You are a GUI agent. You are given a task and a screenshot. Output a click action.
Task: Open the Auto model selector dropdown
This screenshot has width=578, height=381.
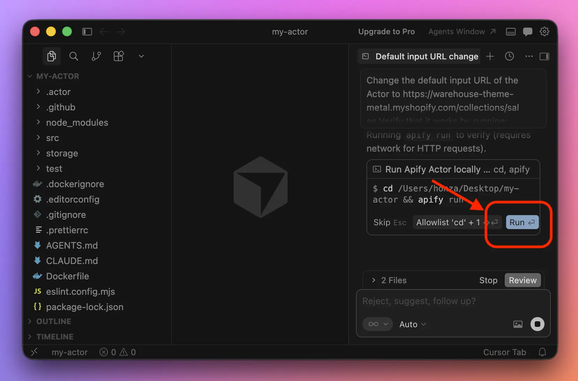click(413, 324)
